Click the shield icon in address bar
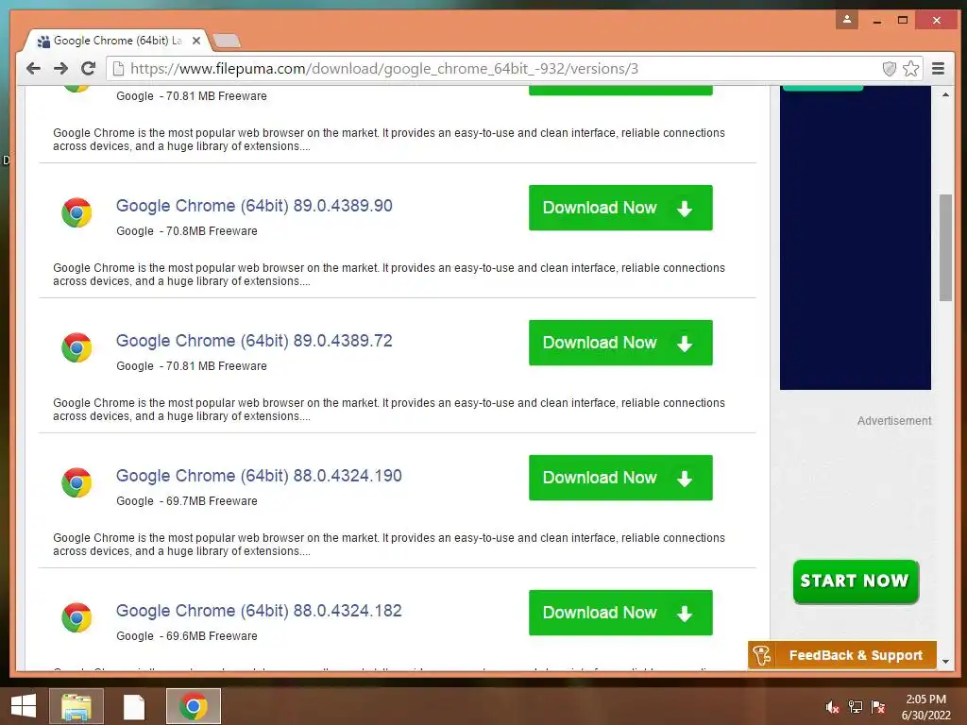Viewport: 967px width, 725px height. pyautogui.click(x=889, y=68)
